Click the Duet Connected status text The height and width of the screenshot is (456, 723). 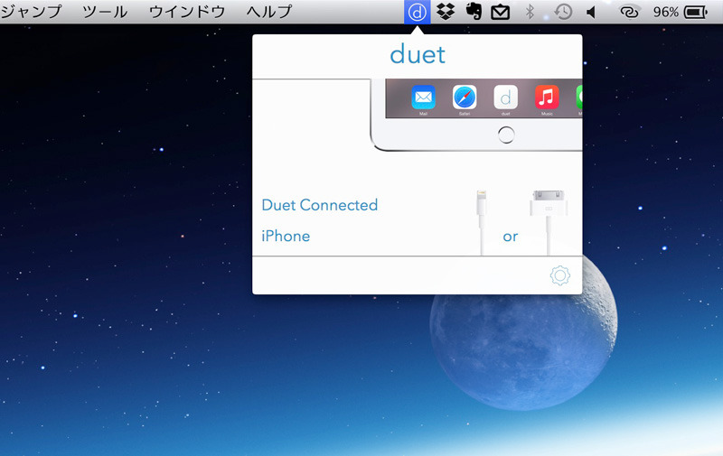click(319, 205)
